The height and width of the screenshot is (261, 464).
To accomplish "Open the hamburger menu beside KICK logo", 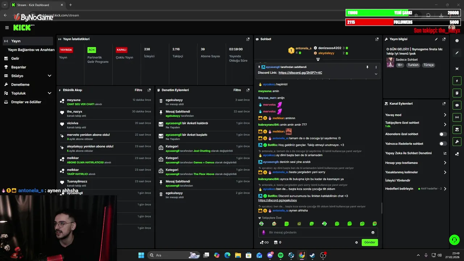I will pos(7,28).
